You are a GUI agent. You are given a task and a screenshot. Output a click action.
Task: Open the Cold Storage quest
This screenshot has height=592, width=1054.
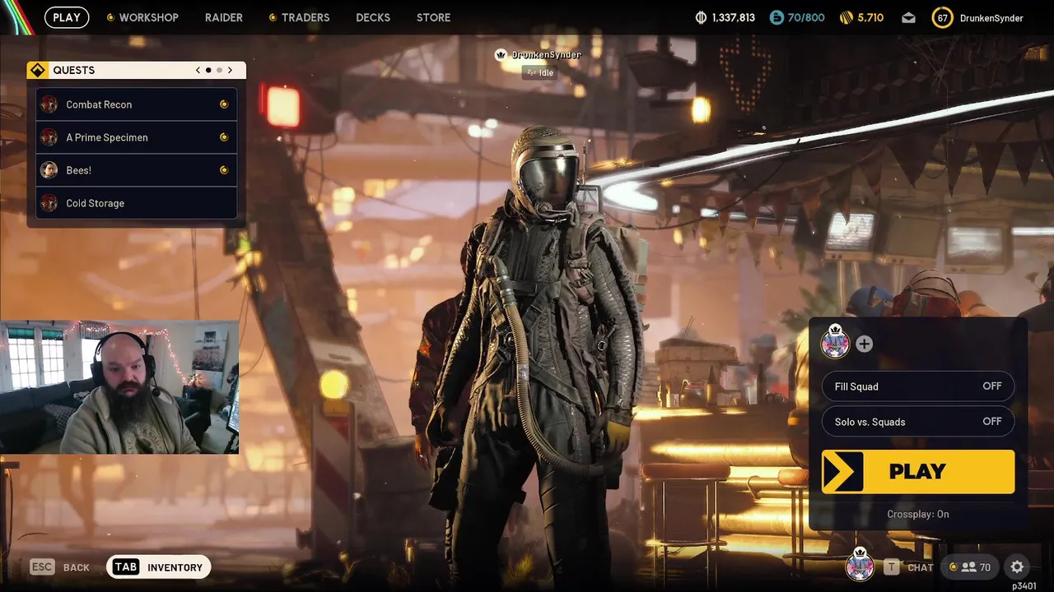point(137,203)
